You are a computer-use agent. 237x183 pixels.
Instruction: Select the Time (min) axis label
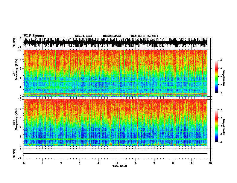[x=120, y=166]
